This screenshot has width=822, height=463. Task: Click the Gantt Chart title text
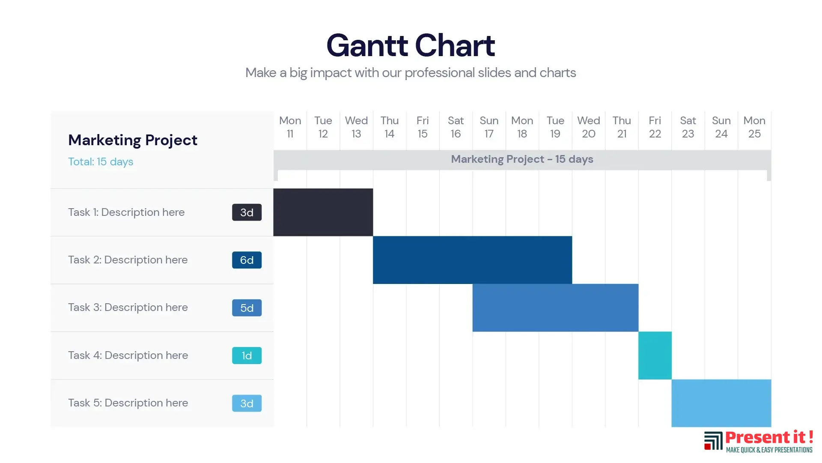pyautogui.click(x=411, y=45)
